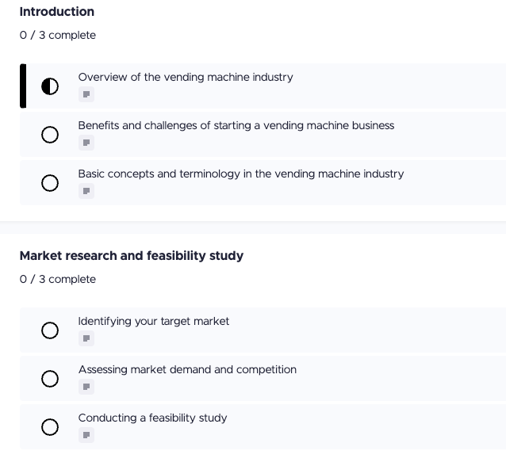The image size is (506, 462).
Task: Mark Benefits and challenges lesson as complete
Action: tap(50, 135)
